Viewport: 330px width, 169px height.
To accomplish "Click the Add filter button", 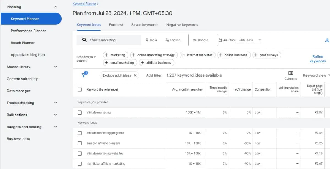I will [154, 75].
